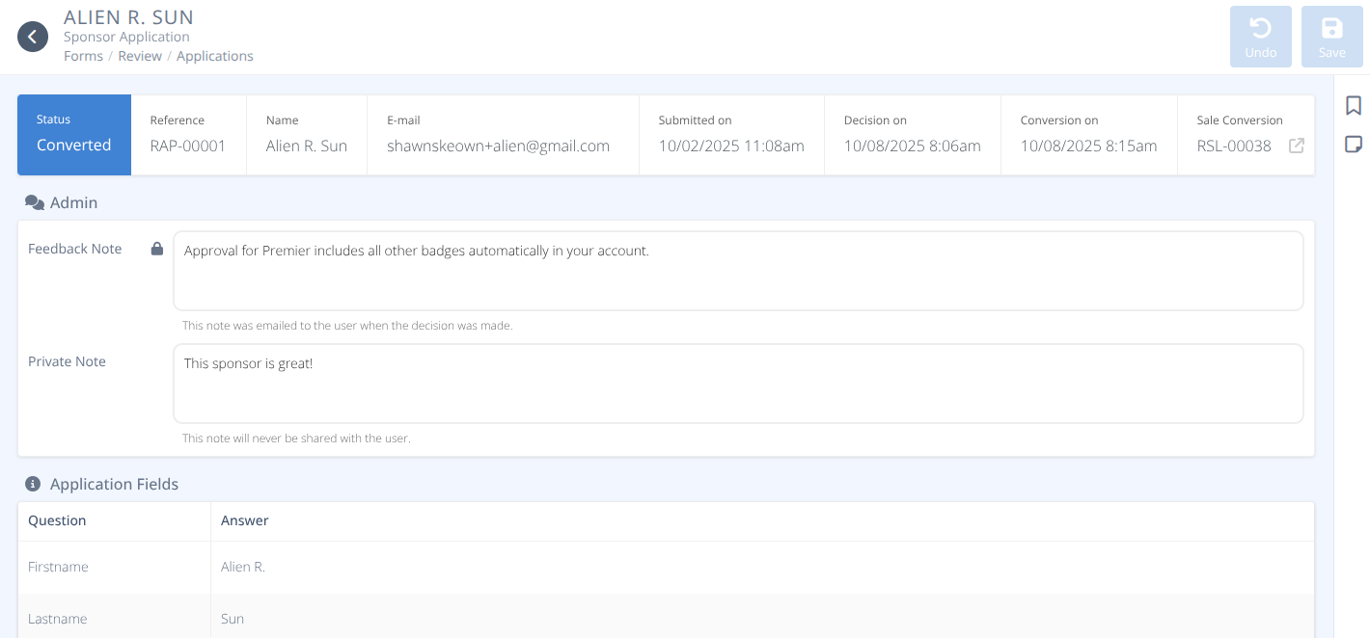The height and width of the screenshot is (638, 1370).
Task: Click the Private Note text field
Action: coord(738,383)
